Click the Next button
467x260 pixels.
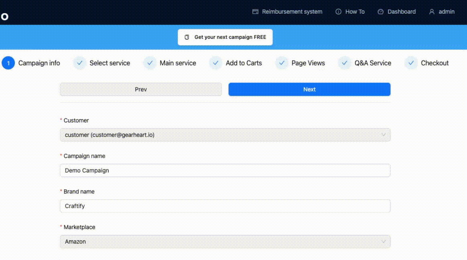(309, 89)
